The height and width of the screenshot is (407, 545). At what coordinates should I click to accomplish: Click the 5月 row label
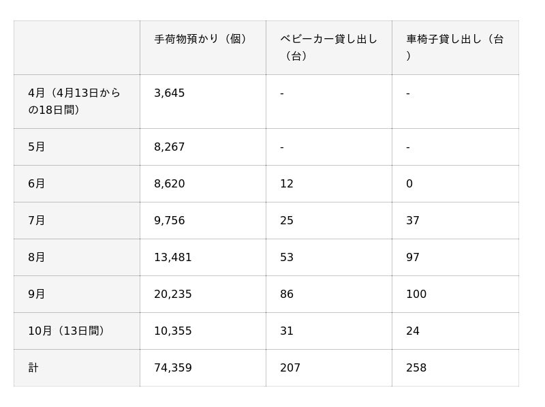(37, 147)
